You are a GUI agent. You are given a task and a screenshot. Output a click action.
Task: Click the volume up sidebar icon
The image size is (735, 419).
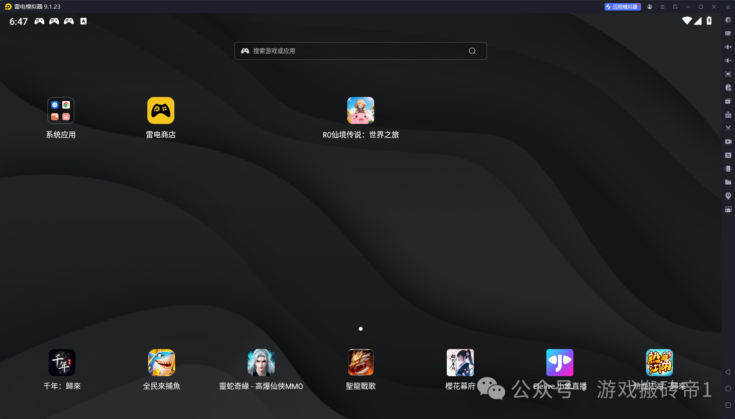pyautogui.click(x=728, y=47)
